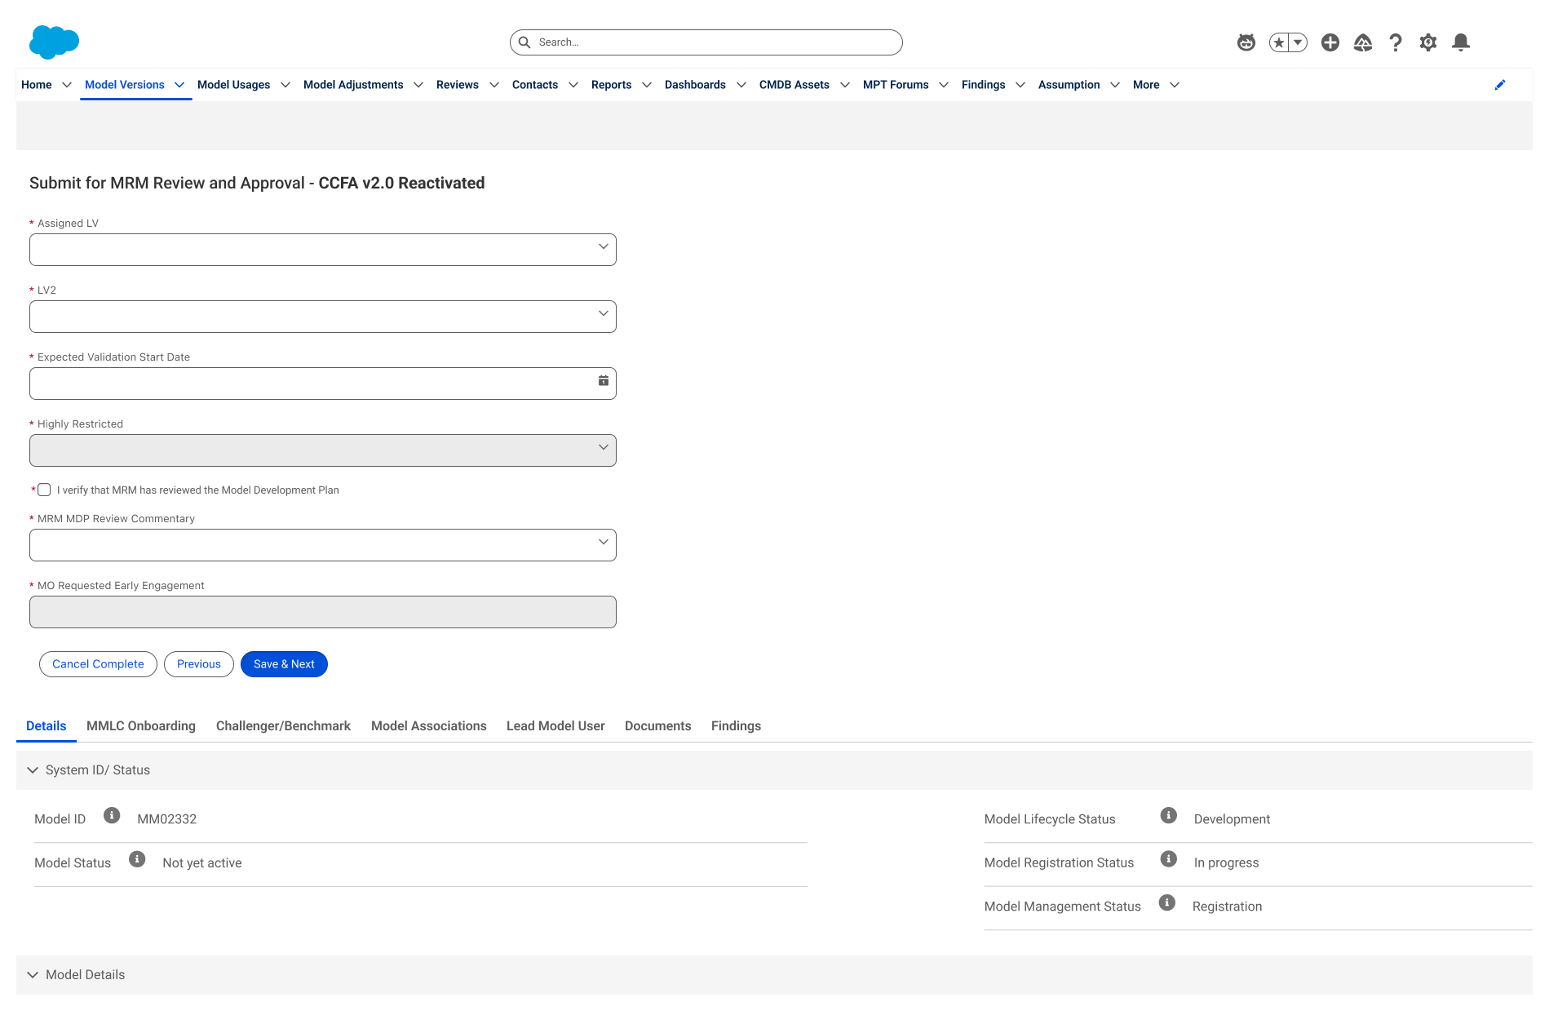The height and width of the screenshot is (1011, 1549).
Task: Expand the Reviews chevron menu
Action: click(x=494, y=85)
